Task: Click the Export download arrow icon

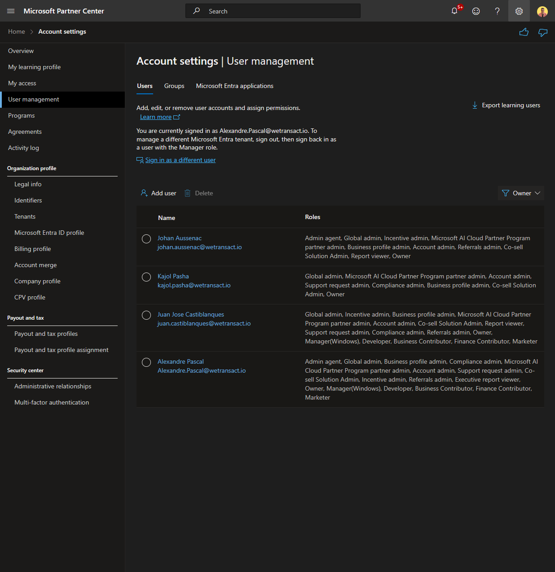Action: pyautogui.click(x=475, y=105)
